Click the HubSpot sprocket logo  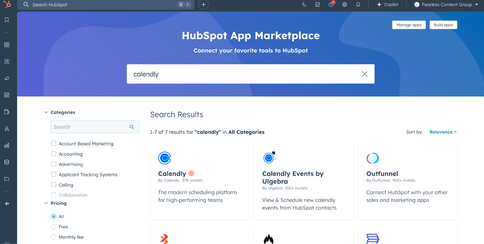click(x=7, y=4)
